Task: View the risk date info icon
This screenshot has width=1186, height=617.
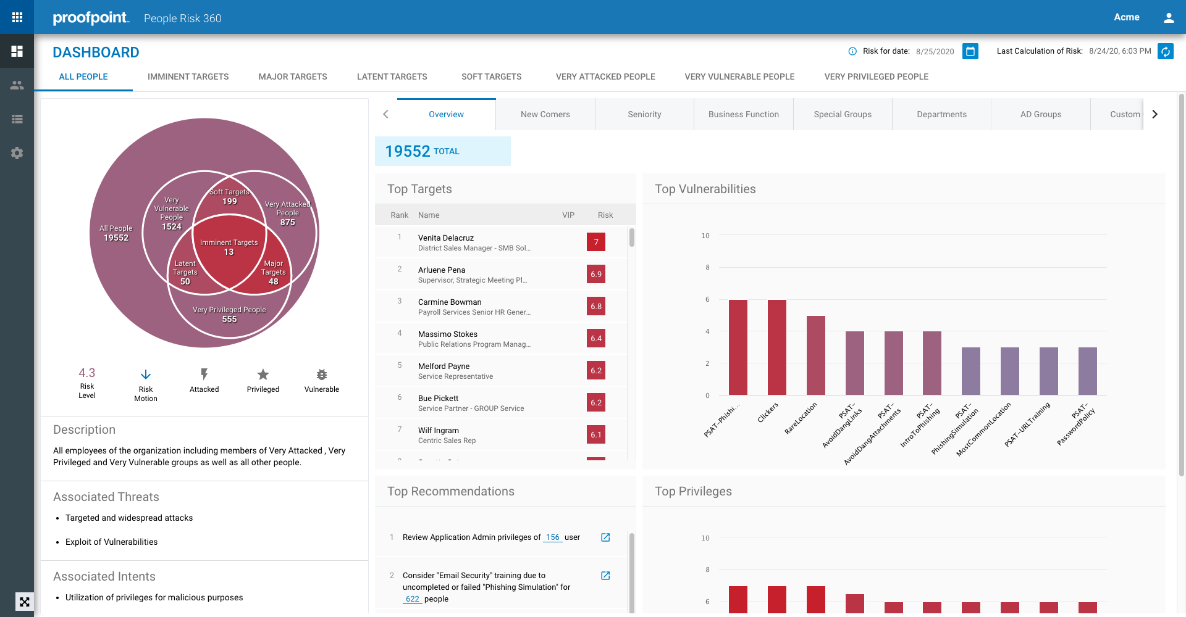Action: [852, 51]
